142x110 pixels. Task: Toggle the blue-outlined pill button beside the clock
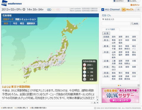click(x=49, y=10)
